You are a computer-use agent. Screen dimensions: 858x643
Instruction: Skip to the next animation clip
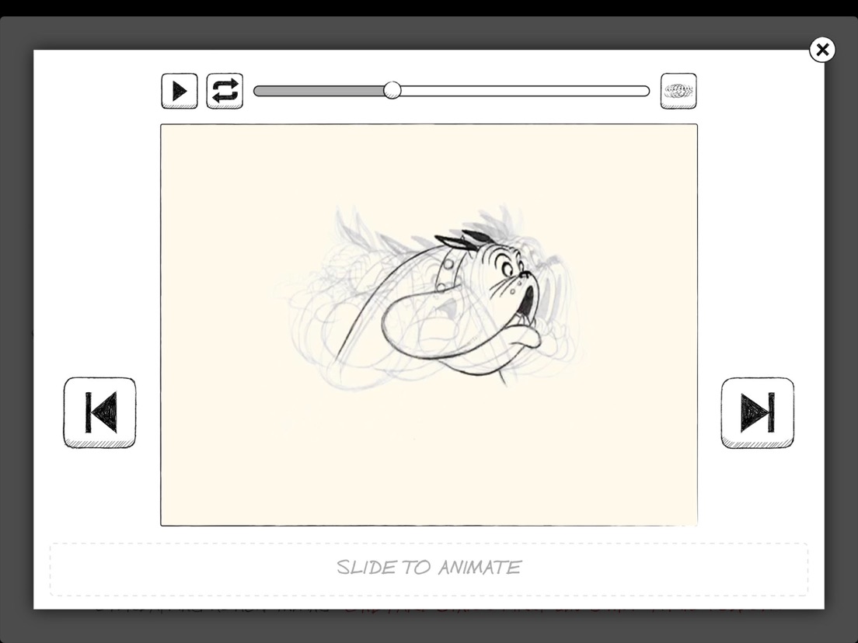[x=757, y=413]
